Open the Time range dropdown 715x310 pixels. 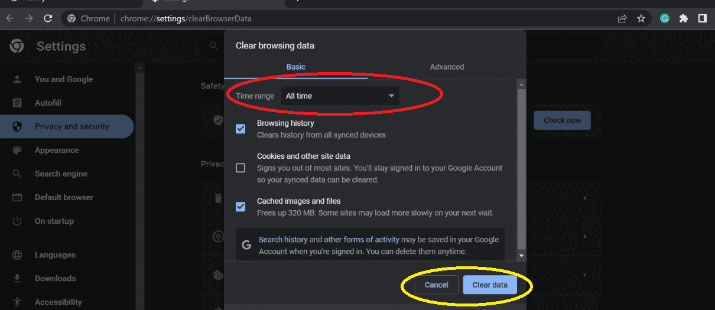point(340,96)
